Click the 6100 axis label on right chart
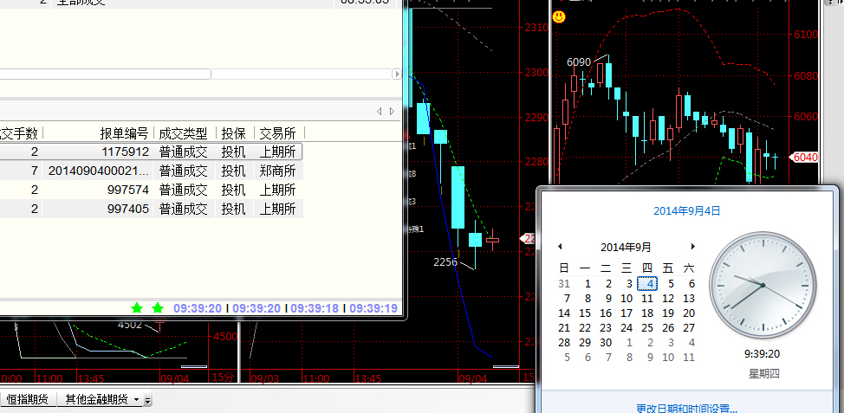844x413 pixels. coord(806,35)
